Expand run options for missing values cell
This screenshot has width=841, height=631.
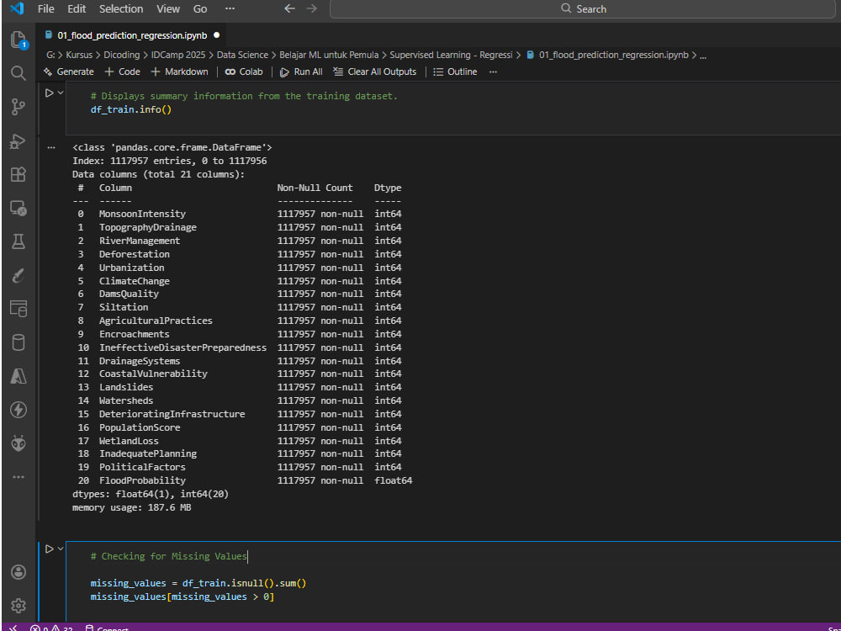pyautogui.click(x=61, y=549)
